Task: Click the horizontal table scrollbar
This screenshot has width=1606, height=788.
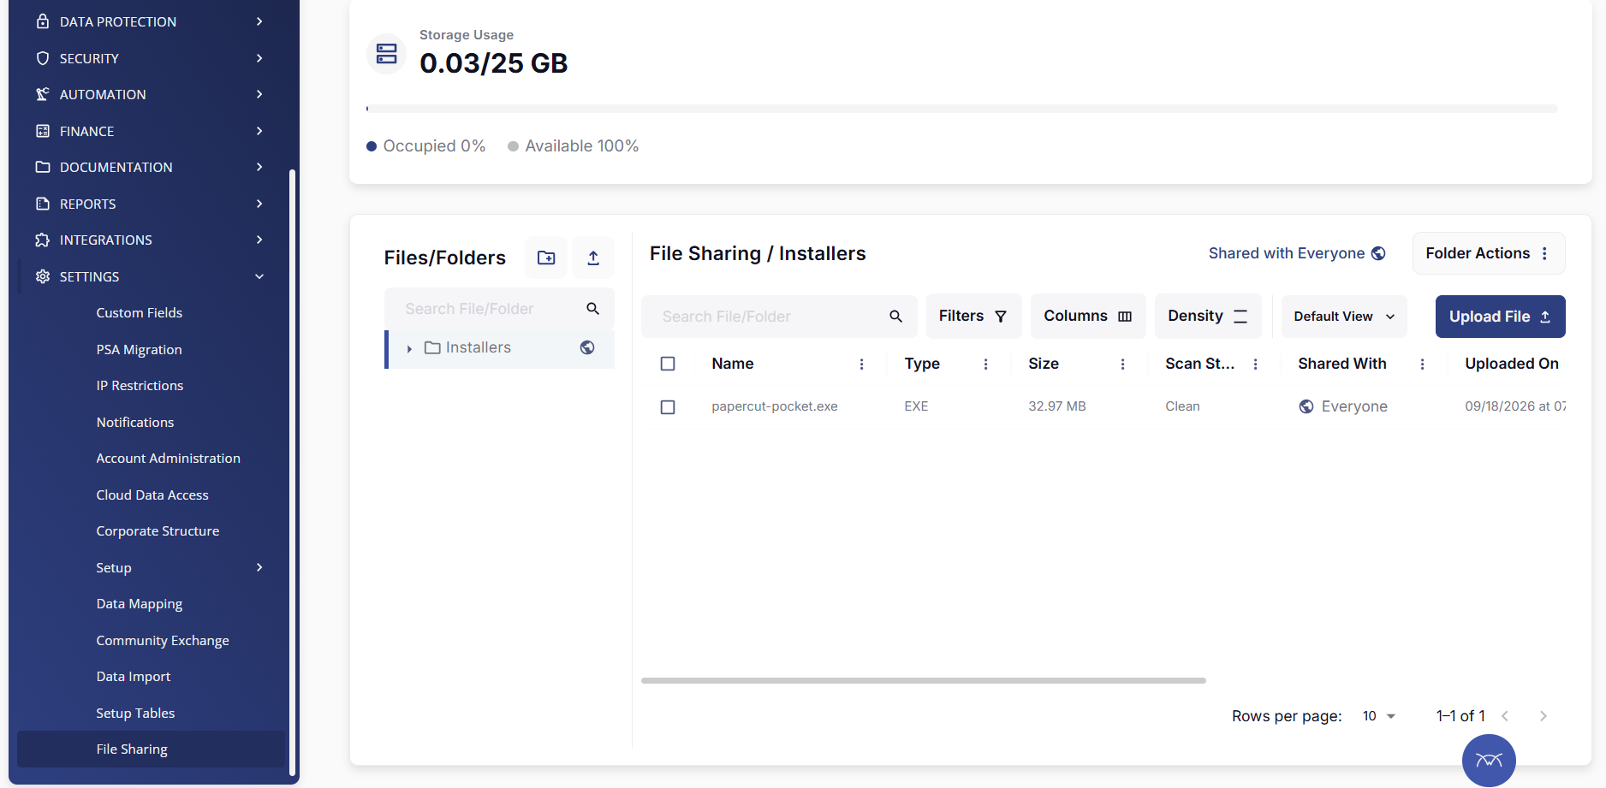Action: (x=924, y=681)
